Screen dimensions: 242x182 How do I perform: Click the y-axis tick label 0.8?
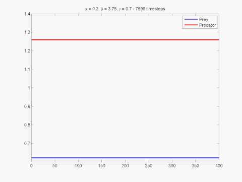27,125
